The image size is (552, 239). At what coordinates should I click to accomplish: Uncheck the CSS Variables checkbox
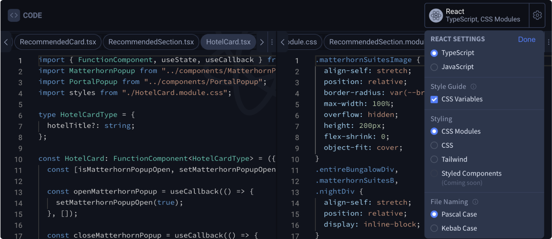pos(434,99)
